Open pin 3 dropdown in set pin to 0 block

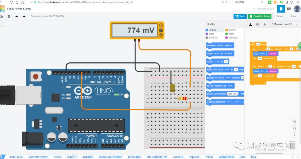[217, 62]
